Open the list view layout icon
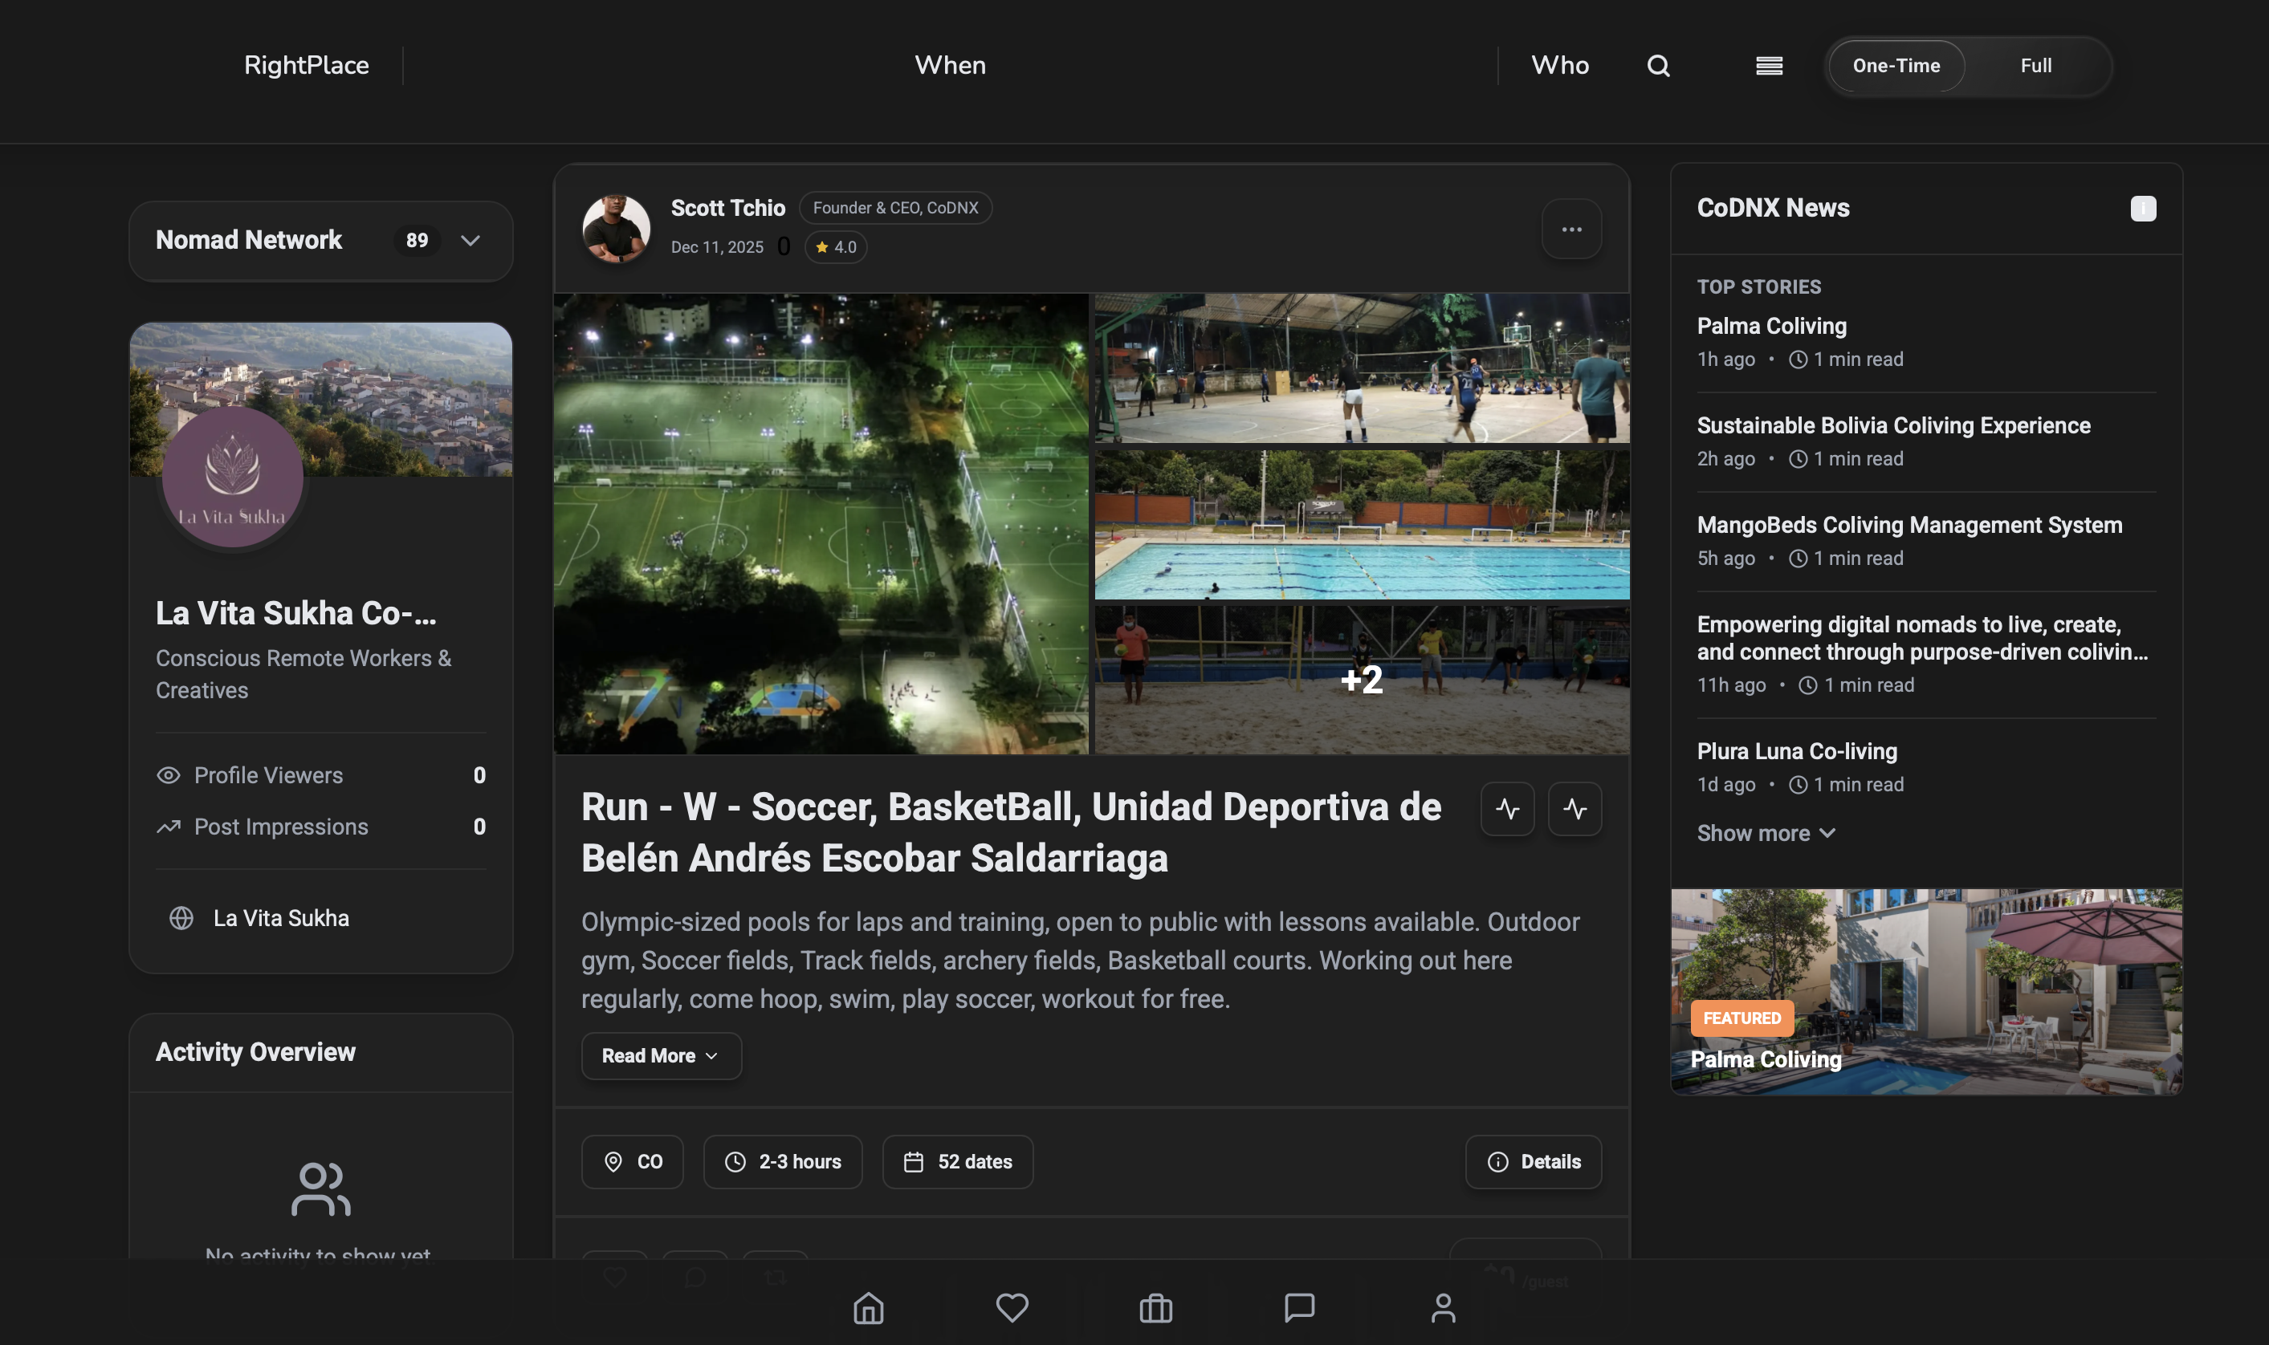The height and width of the screenshot is (1345, 2269). tap(1769, 65)
